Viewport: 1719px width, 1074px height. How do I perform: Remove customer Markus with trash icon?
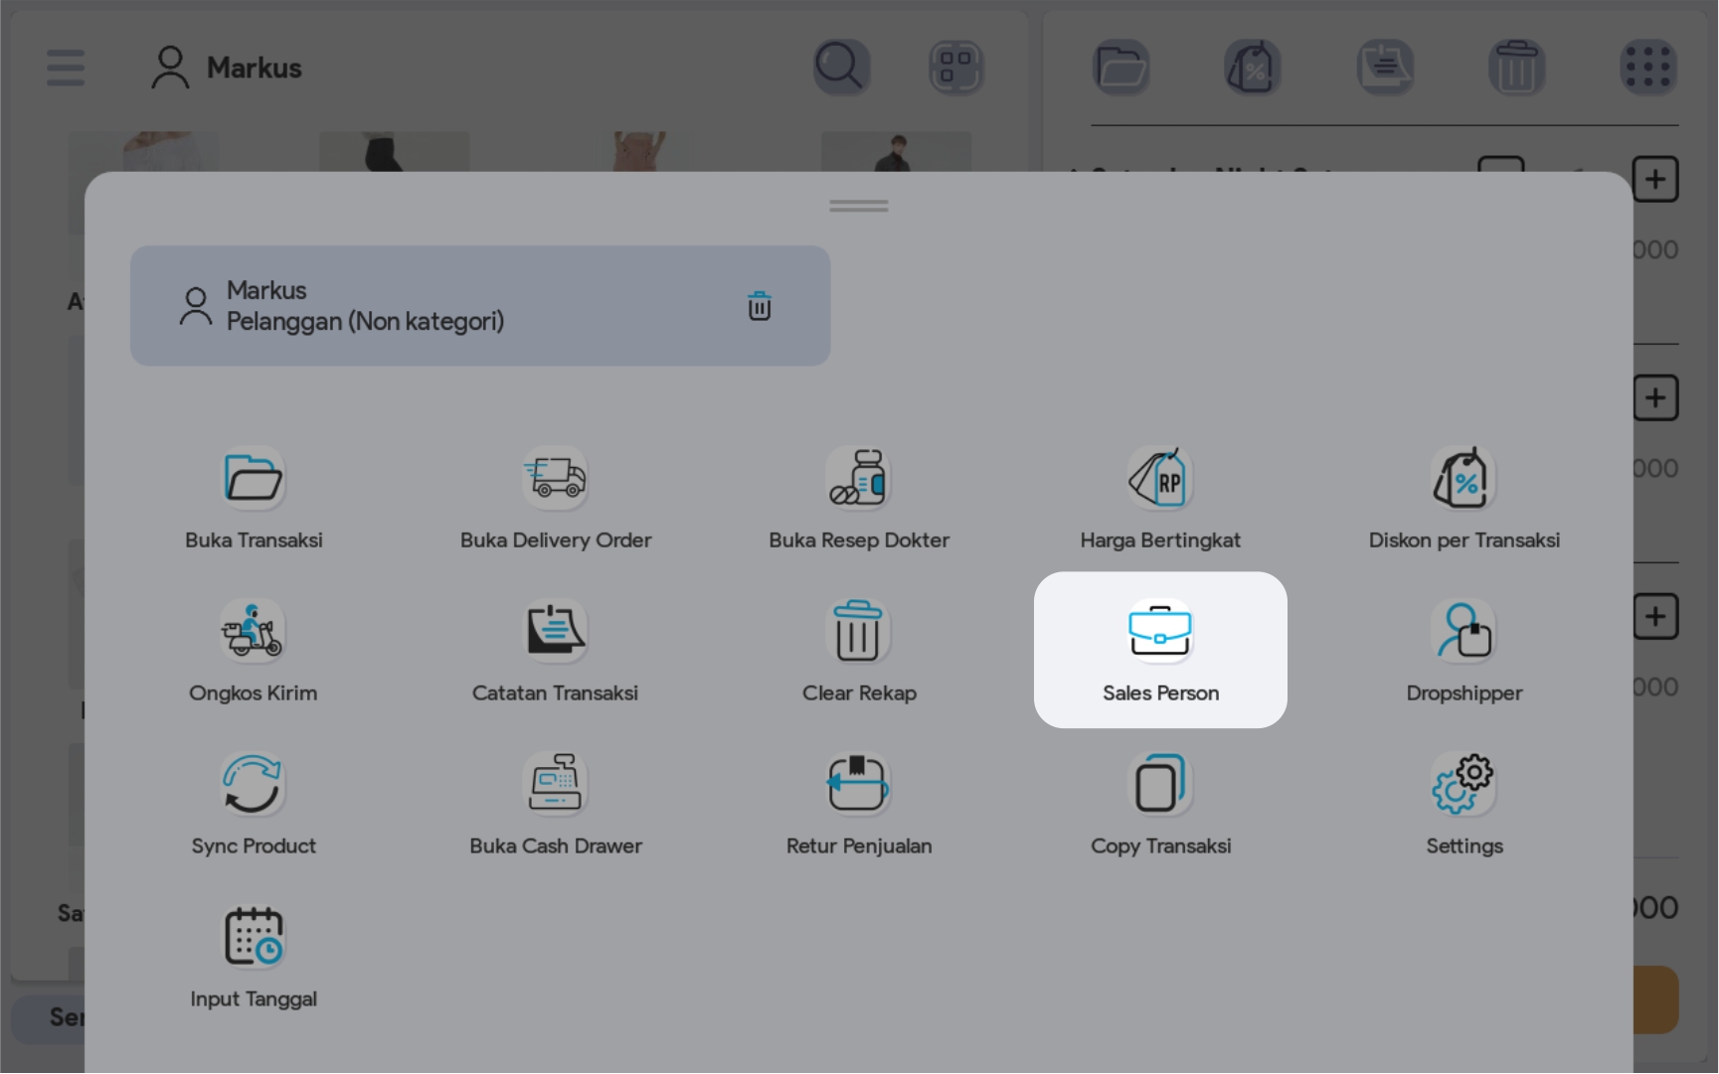coord(760,306)
